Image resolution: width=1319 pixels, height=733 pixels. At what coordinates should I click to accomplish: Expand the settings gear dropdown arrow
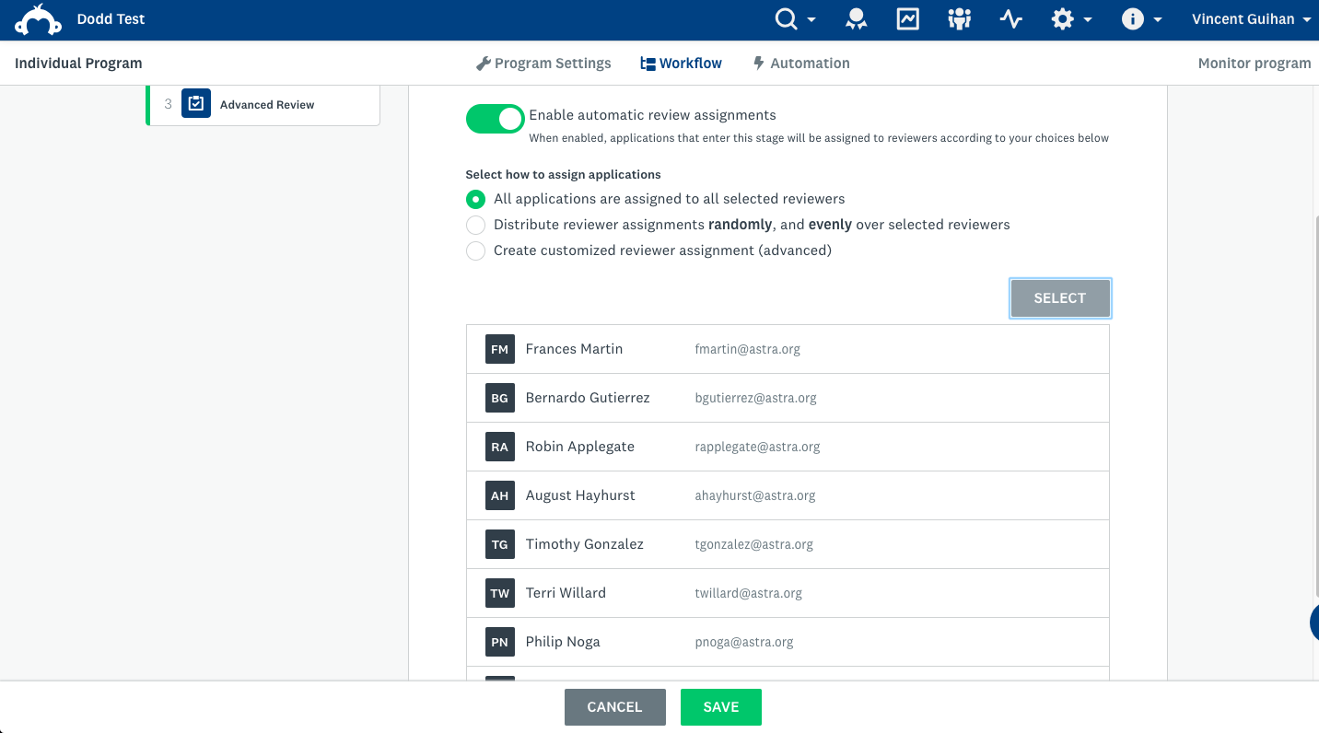click(1088, 20)
